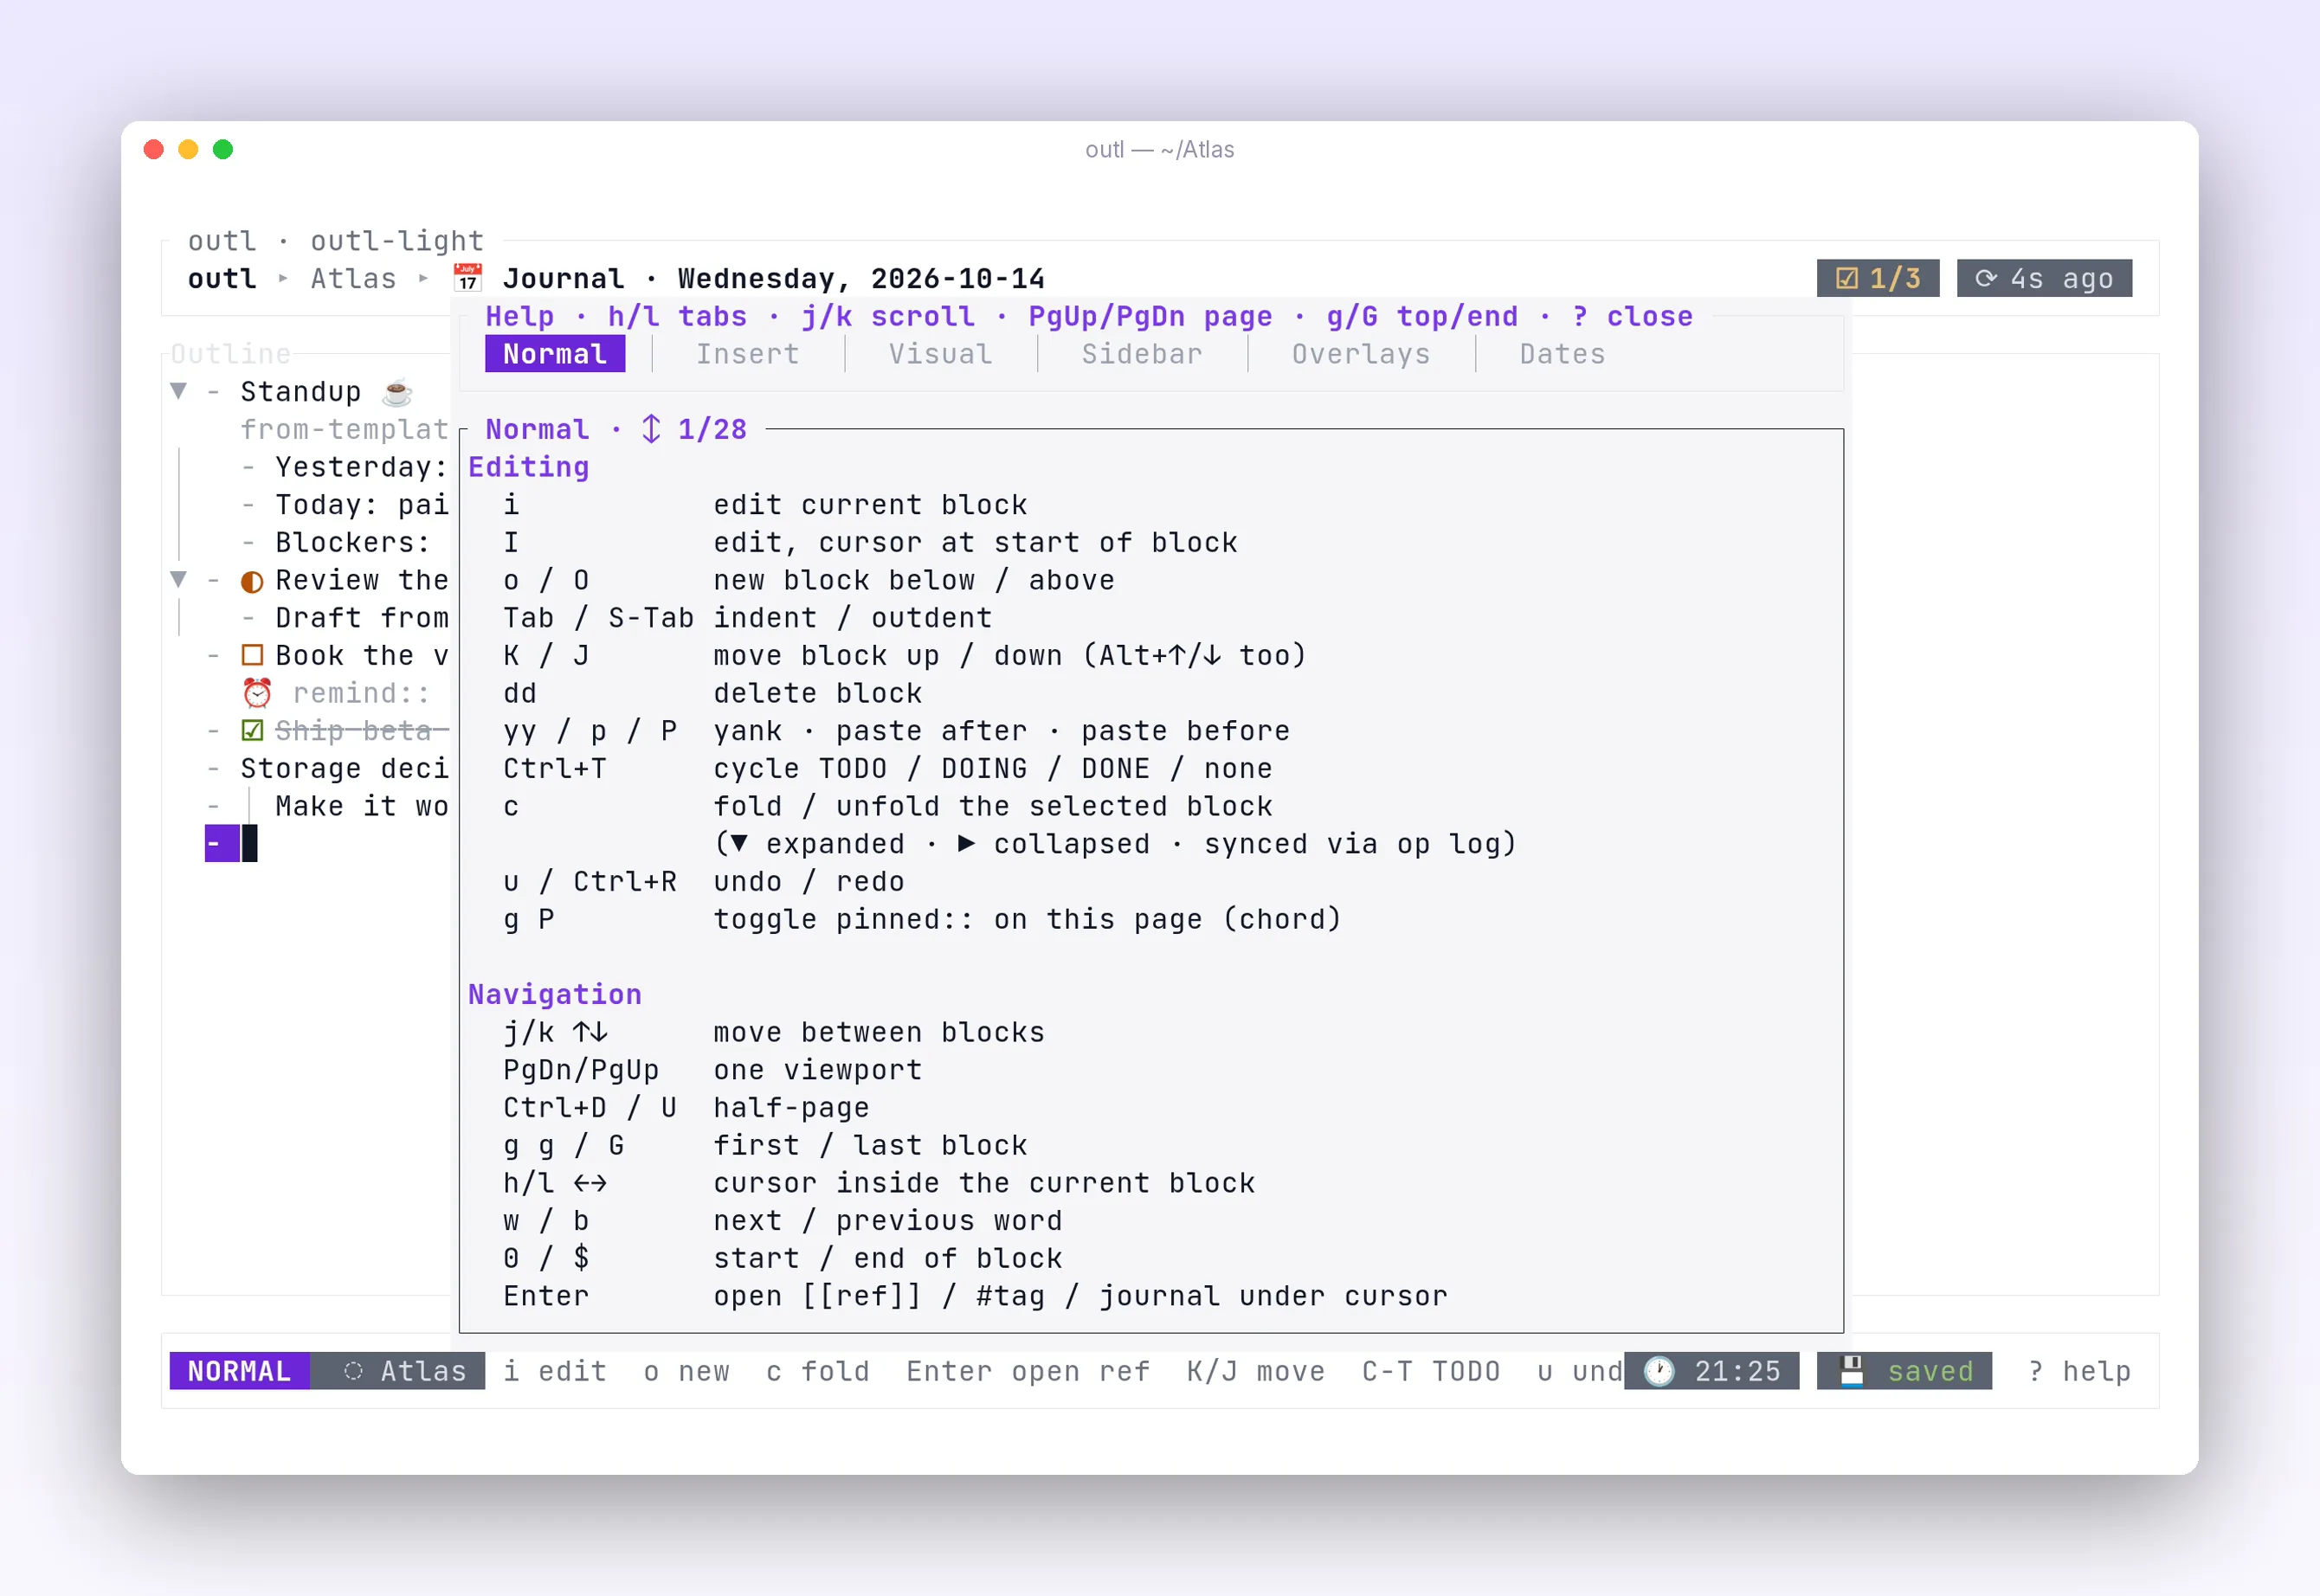This screenshot has height=1596, width=2320.
Task: Click the 'Journal · Wednesday, 2026-10-14' title
Action: point(774,278)
